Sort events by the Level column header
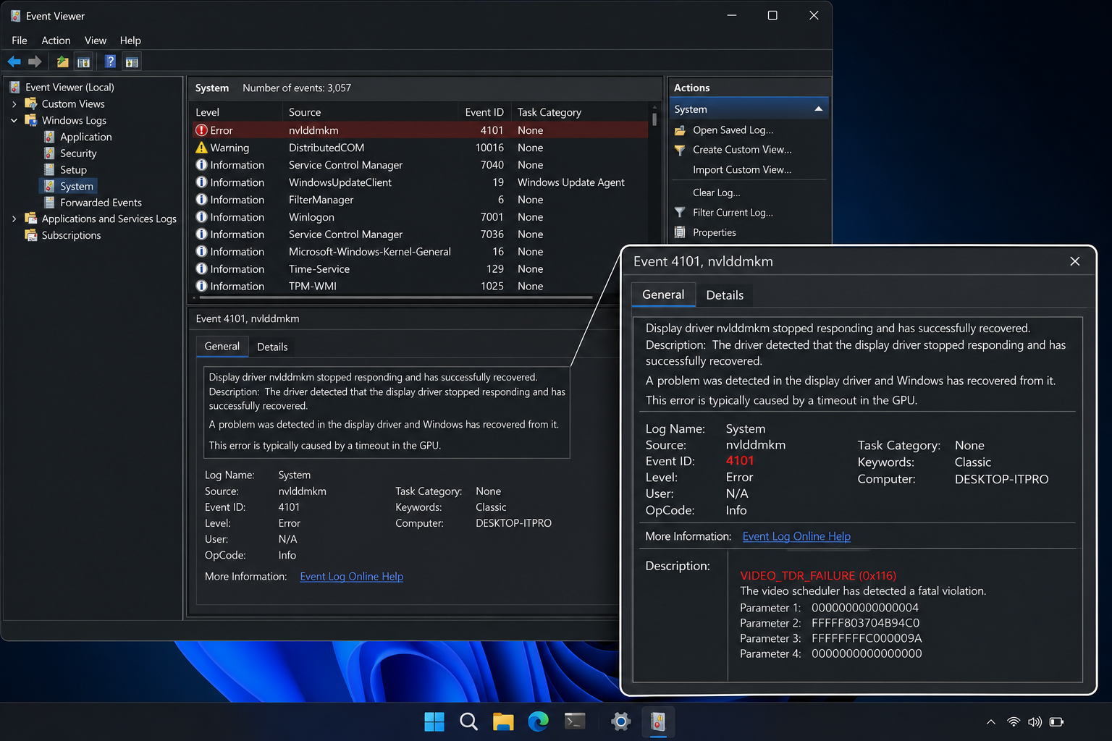Image resolution: width=1112 pixels, height=741 pixels. (x=236, y=112)
